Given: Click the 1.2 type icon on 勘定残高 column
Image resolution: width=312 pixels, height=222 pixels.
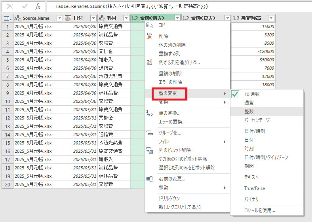Looking at the screenshot, I should [236, 18].
